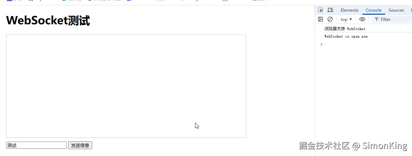Click the blue console prompt chevron
412x156 pixels.
click(x=321, y=44)
